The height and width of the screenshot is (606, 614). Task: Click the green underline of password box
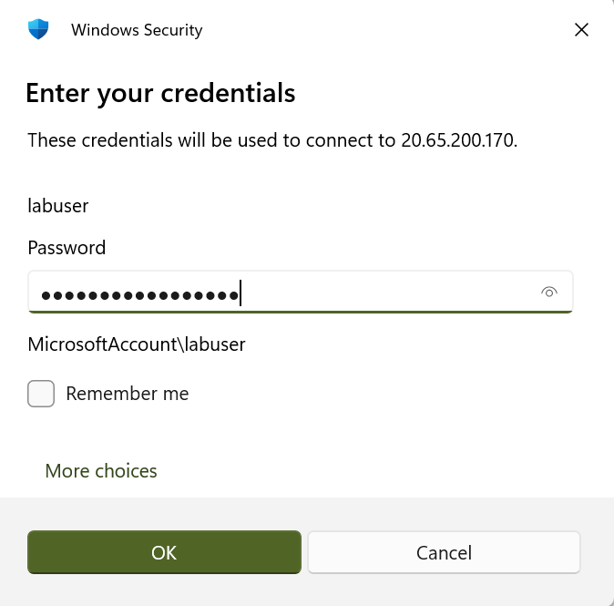(x=301, y=312)
